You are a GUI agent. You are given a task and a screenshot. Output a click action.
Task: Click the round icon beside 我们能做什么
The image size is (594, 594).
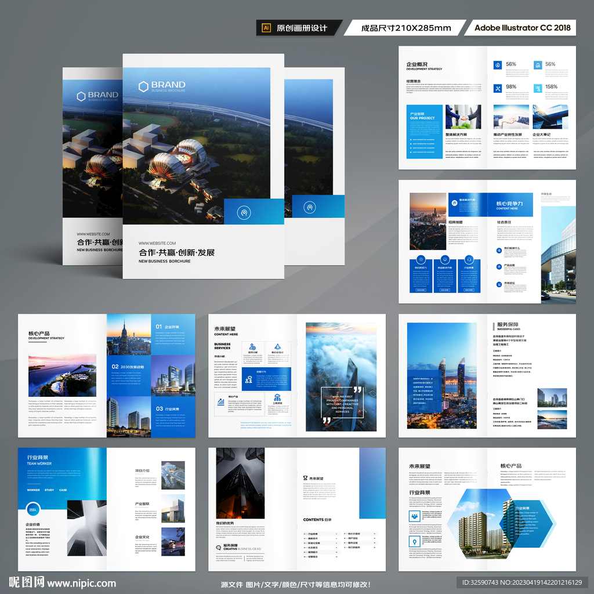coord(499,250)
